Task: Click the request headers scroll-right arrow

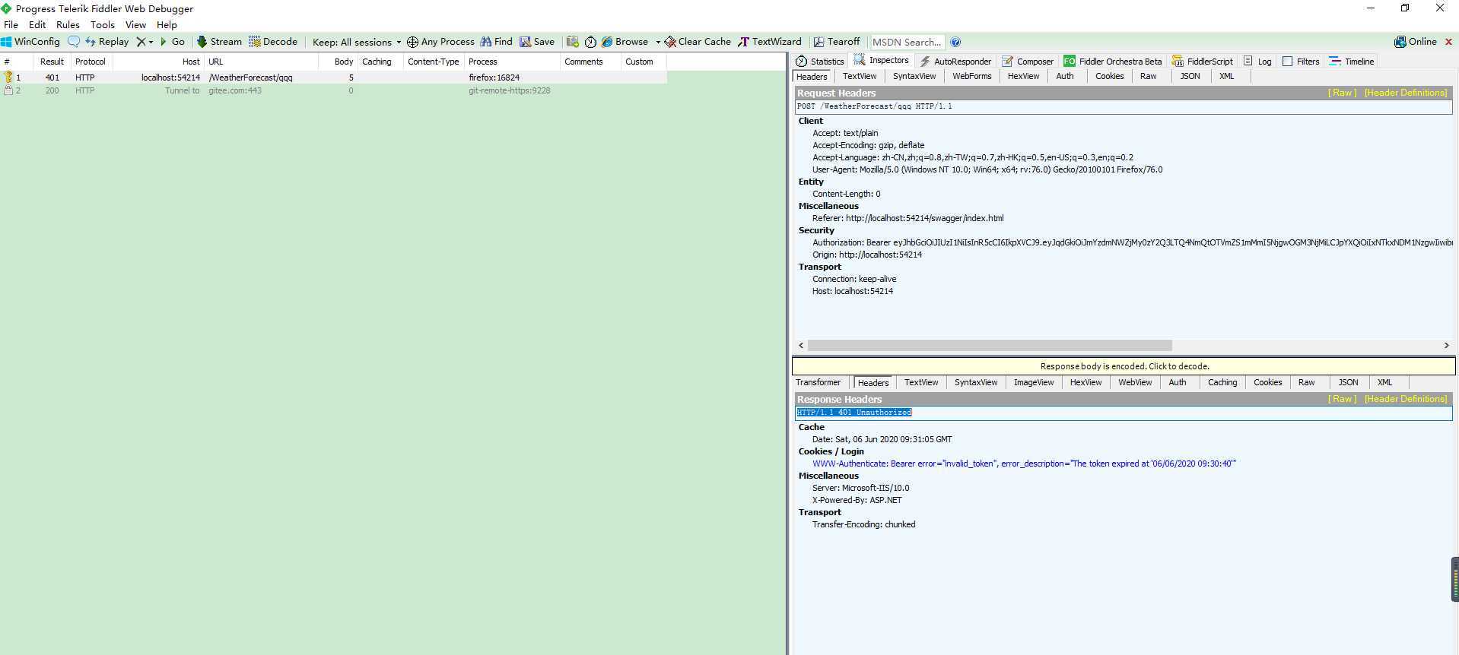Action: coord(1446,345)
